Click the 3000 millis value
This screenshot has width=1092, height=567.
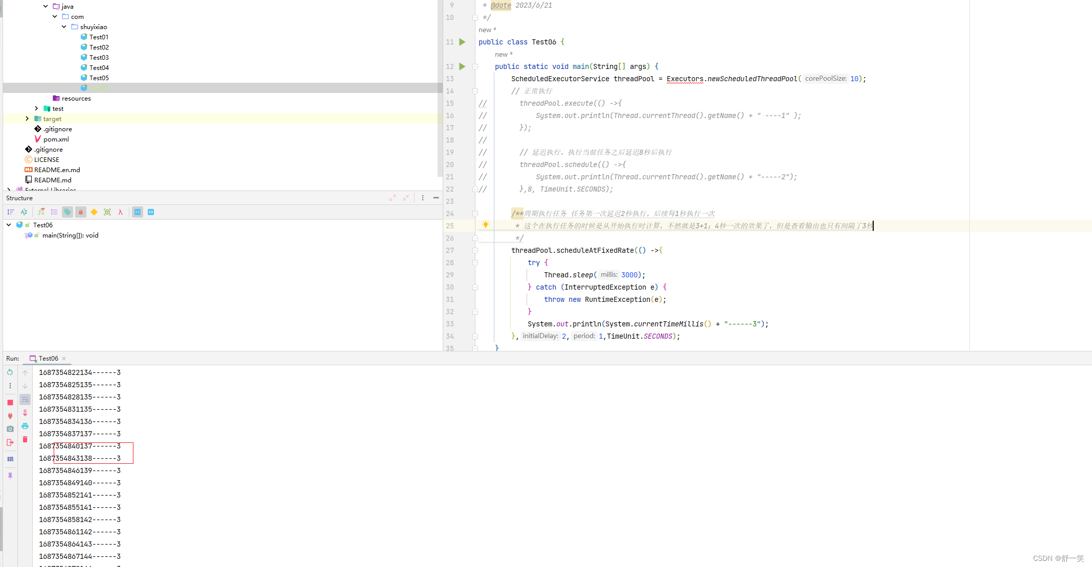pyautogui.click(x=629, y=275)
